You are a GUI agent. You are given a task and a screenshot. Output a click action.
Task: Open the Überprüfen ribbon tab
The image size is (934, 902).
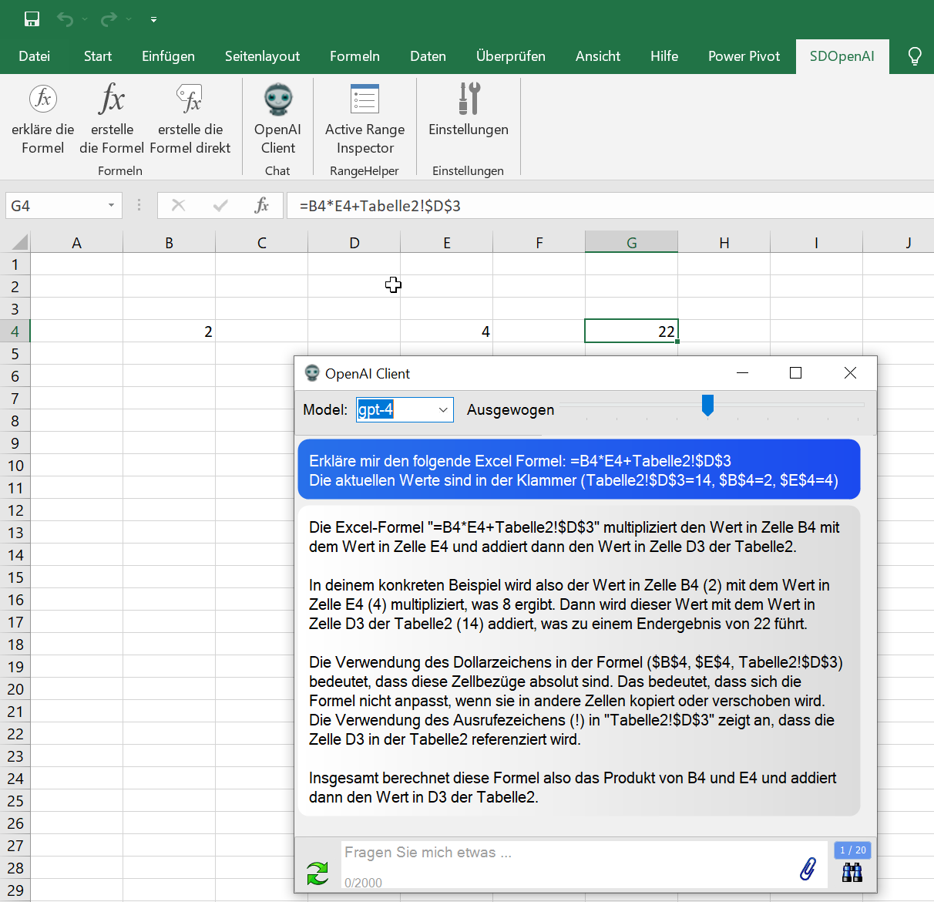click(x=511, y=56)
